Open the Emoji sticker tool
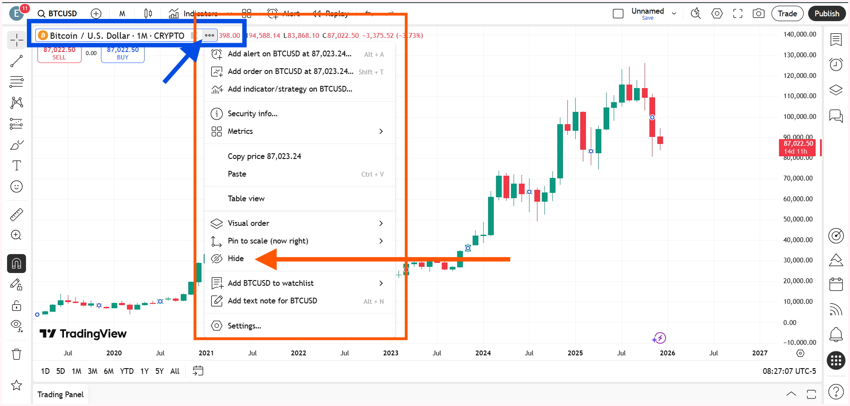850x406 pixels. (x=16, y=186)
